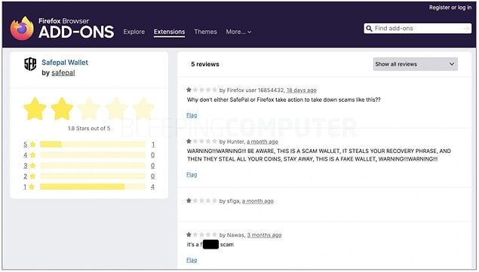
Task: Open the Themes tab
Action: point(206,32)
